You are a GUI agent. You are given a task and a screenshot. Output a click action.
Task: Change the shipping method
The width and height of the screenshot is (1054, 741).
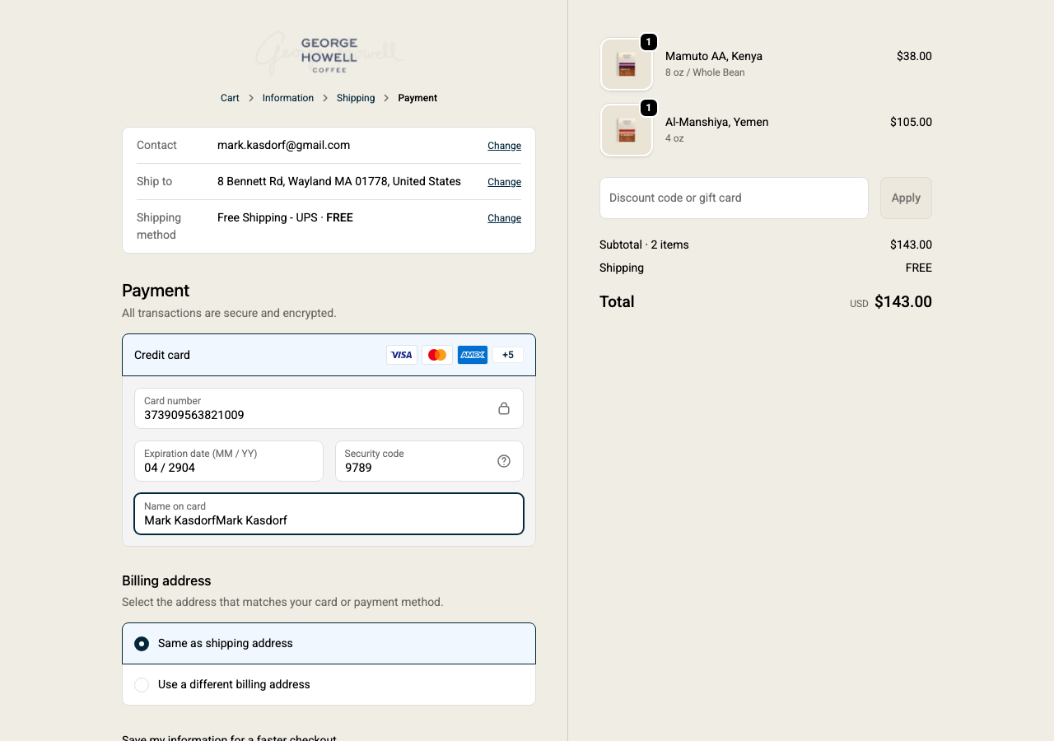pyautogui.click(x=504, y=218)
